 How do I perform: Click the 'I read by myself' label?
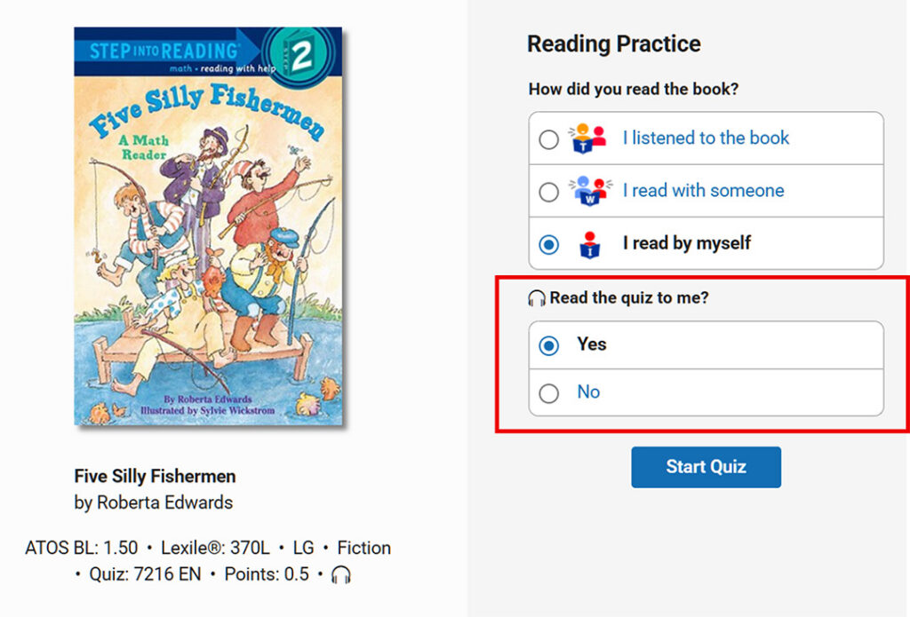tap(686, 243)
